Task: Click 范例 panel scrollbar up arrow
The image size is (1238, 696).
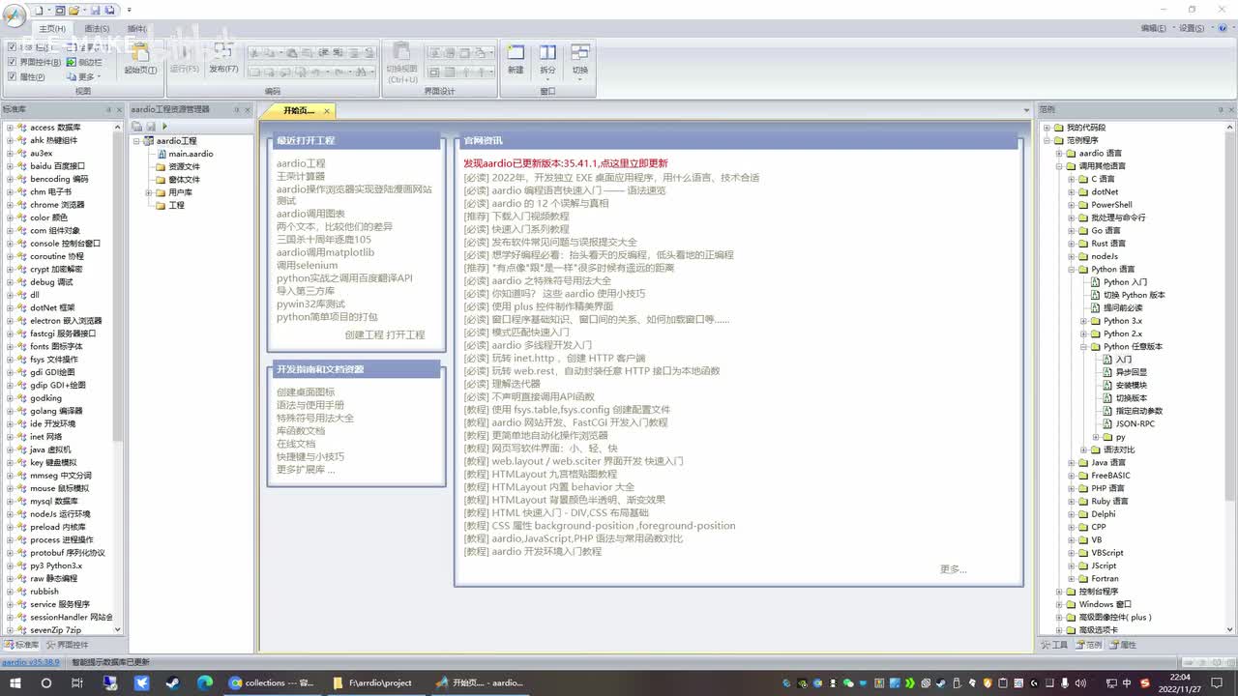Action: 1230,127
